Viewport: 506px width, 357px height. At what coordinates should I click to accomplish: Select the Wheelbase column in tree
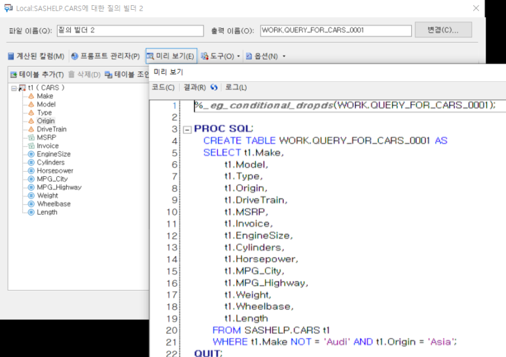click(x=54, y=204)
